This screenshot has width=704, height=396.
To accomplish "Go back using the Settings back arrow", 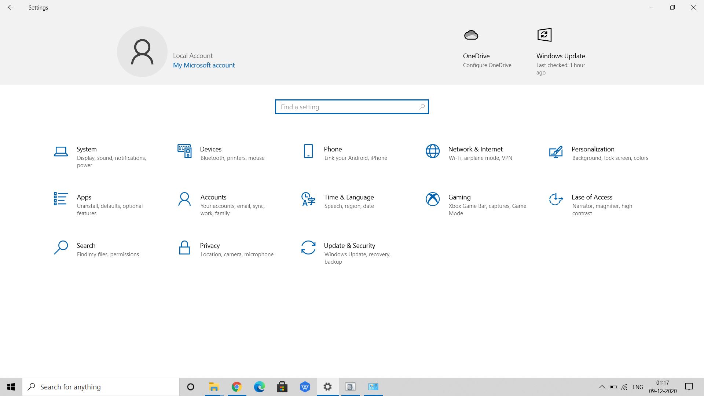I will click(11, 7).
